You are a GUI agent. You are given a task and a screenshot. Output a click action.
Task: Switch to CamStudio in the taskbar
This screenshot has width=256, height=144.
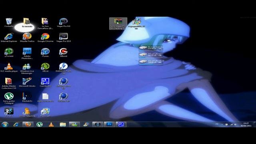121,124
